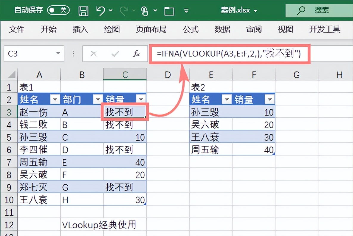The height and width of the screenshot is (236, 353).
Task: Click cell containing 表1
Action: click(x=39, y=87)
